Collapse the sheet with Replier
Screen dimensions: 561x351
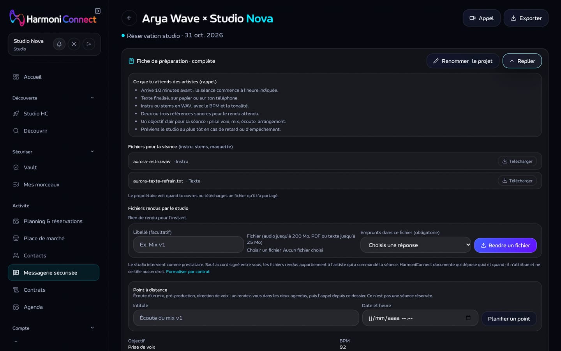pos(522,61)
